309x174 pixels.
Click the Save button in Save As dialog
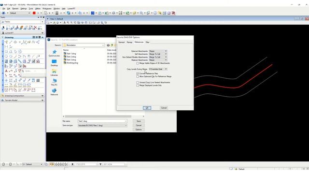coord(139,121)
